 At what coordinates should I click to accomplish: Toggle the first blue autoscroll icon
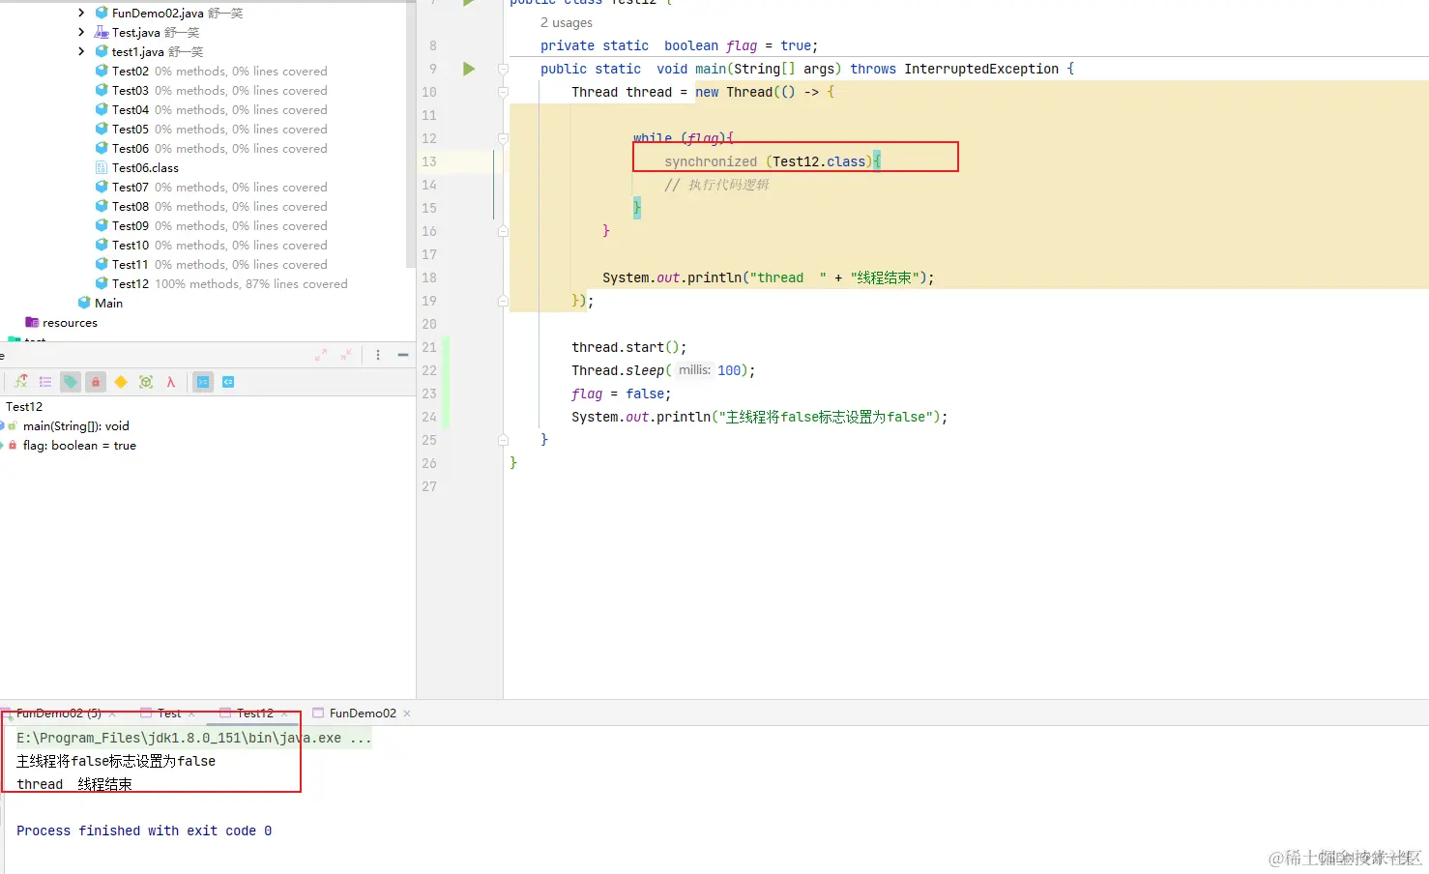[203, 382]
